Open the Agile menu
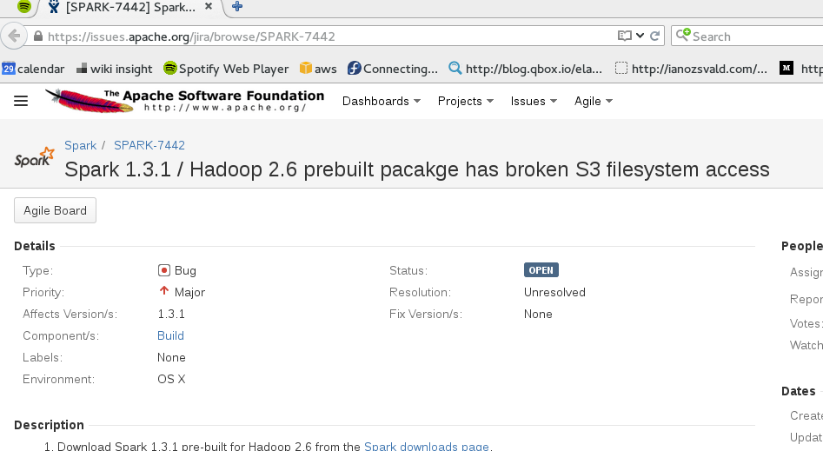The image size is (823, 451). click(594, 101)
